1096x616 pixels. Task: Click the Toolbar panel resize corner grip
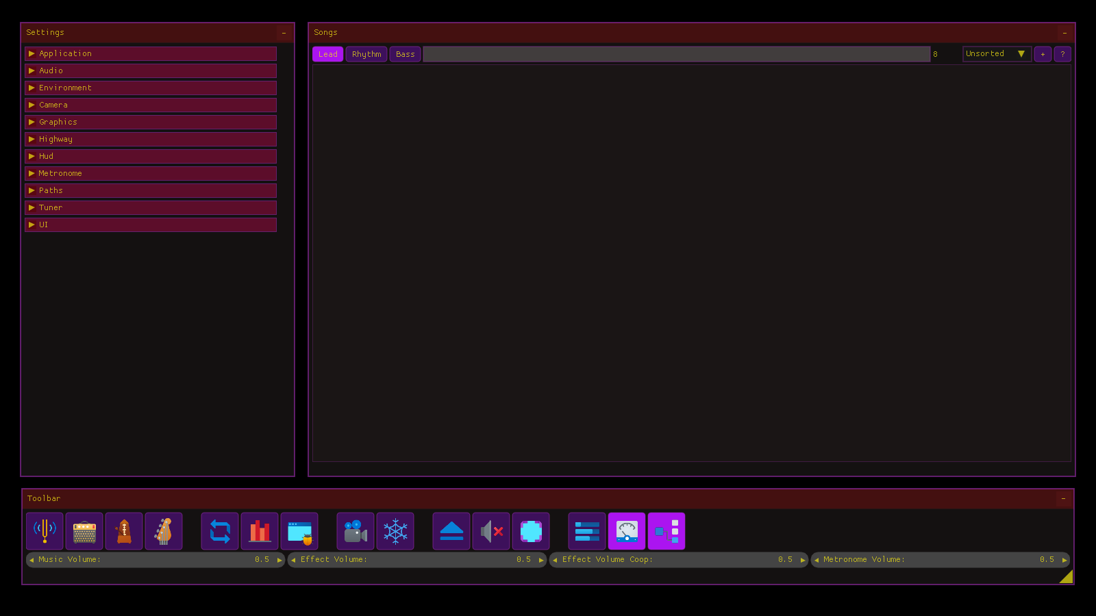tap(1067, 578)
